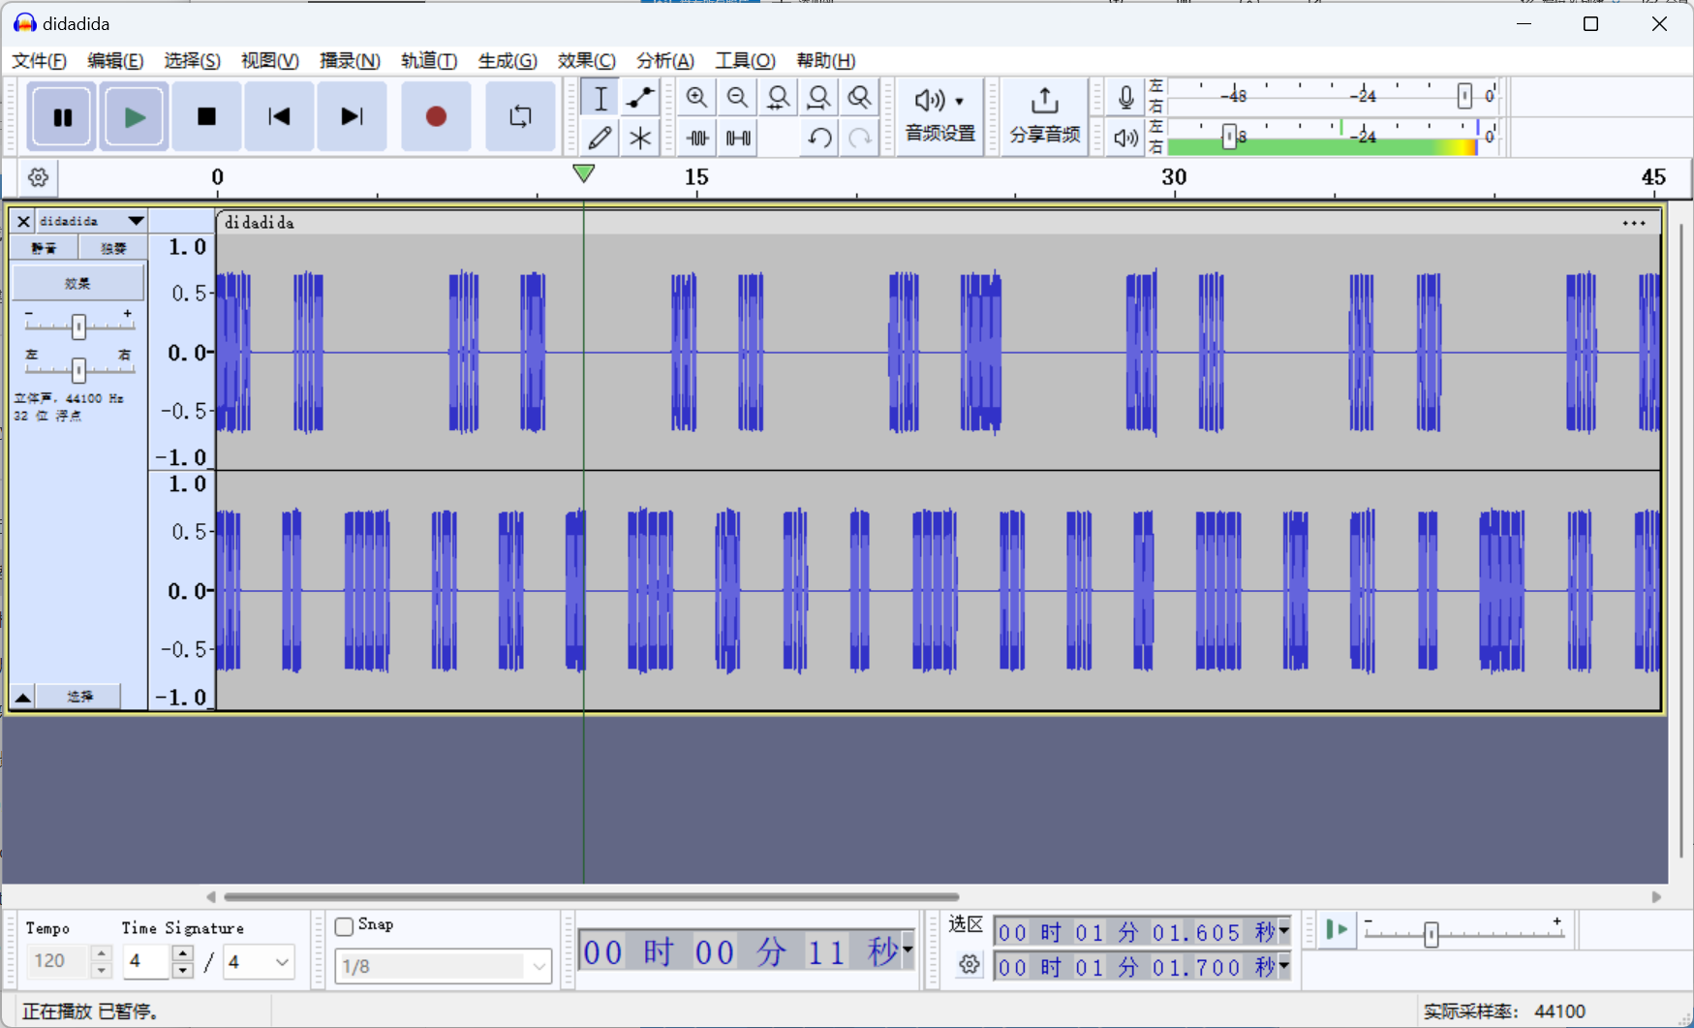Open the 视图(V) menu

tap(269, 60)
